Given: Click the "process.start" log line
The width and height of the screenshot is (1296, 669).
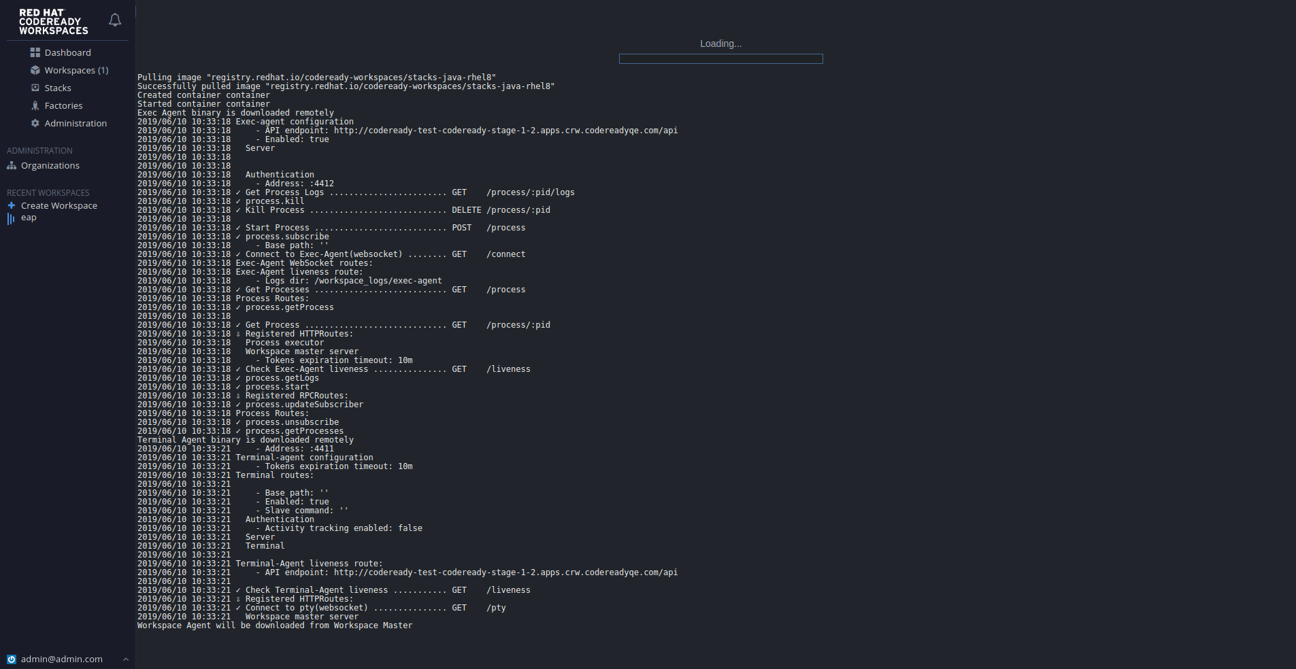Looking at the screenshot, I should pyautogui.click(x=223, y=387).
